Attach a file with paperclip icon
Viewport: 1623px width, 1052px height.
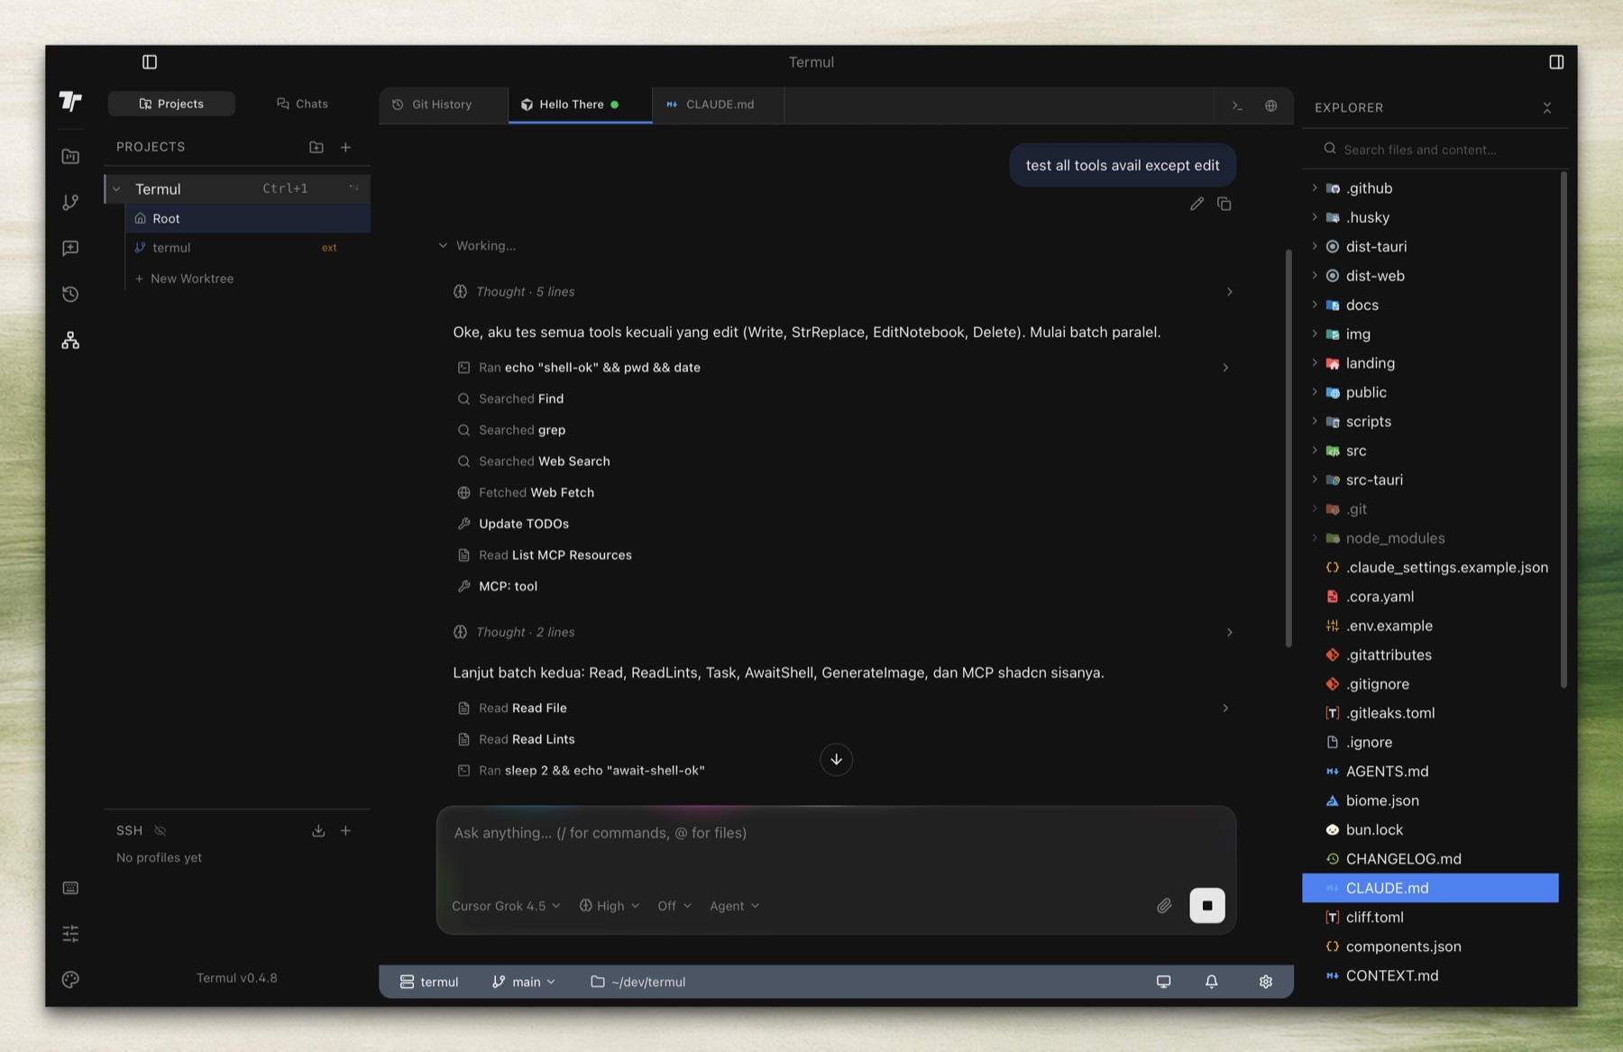click(1164, 906)
